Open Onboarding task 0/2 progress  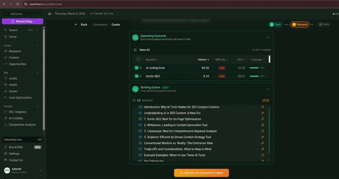23,139
